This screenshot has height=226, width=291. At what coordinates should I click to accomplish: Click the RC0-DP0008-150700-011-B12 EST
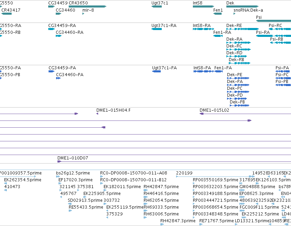[x=101, y=183]
